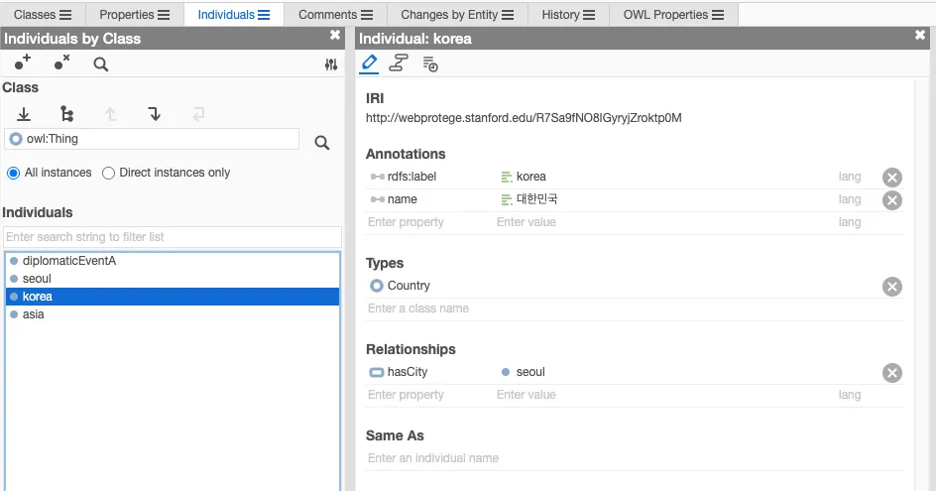
Task: Switch to the entity graph view icon
Action: point(399,63)
